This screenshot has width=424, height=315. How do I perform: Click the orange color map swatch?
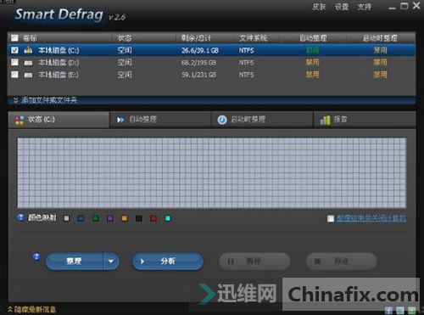125,218
